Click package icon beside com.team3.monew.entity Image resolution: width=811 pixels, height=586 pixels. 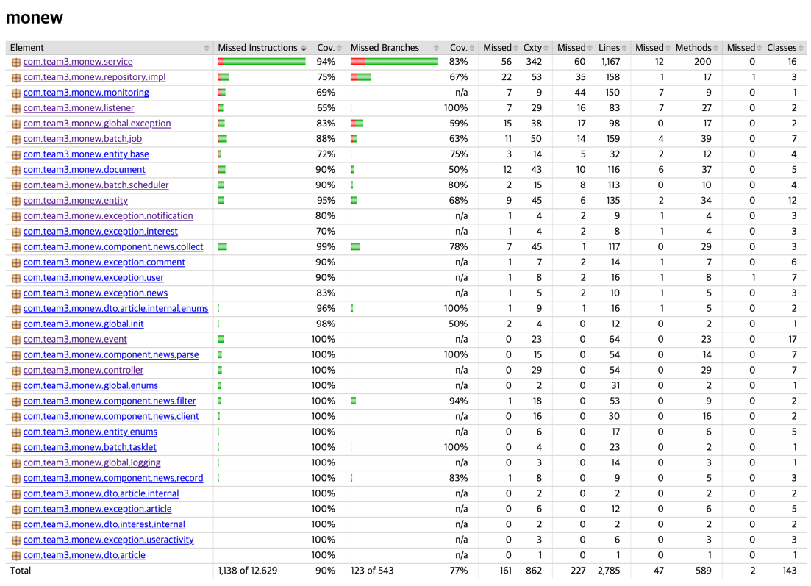16,201
